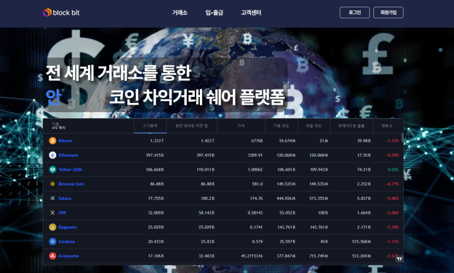Select Dogecoin price 0.1741

pyautogui.click(x=256, y=227)
